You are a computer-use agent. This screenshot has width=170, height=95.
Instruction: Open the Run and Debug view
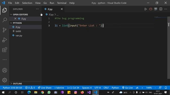click(x=5, y=40)
